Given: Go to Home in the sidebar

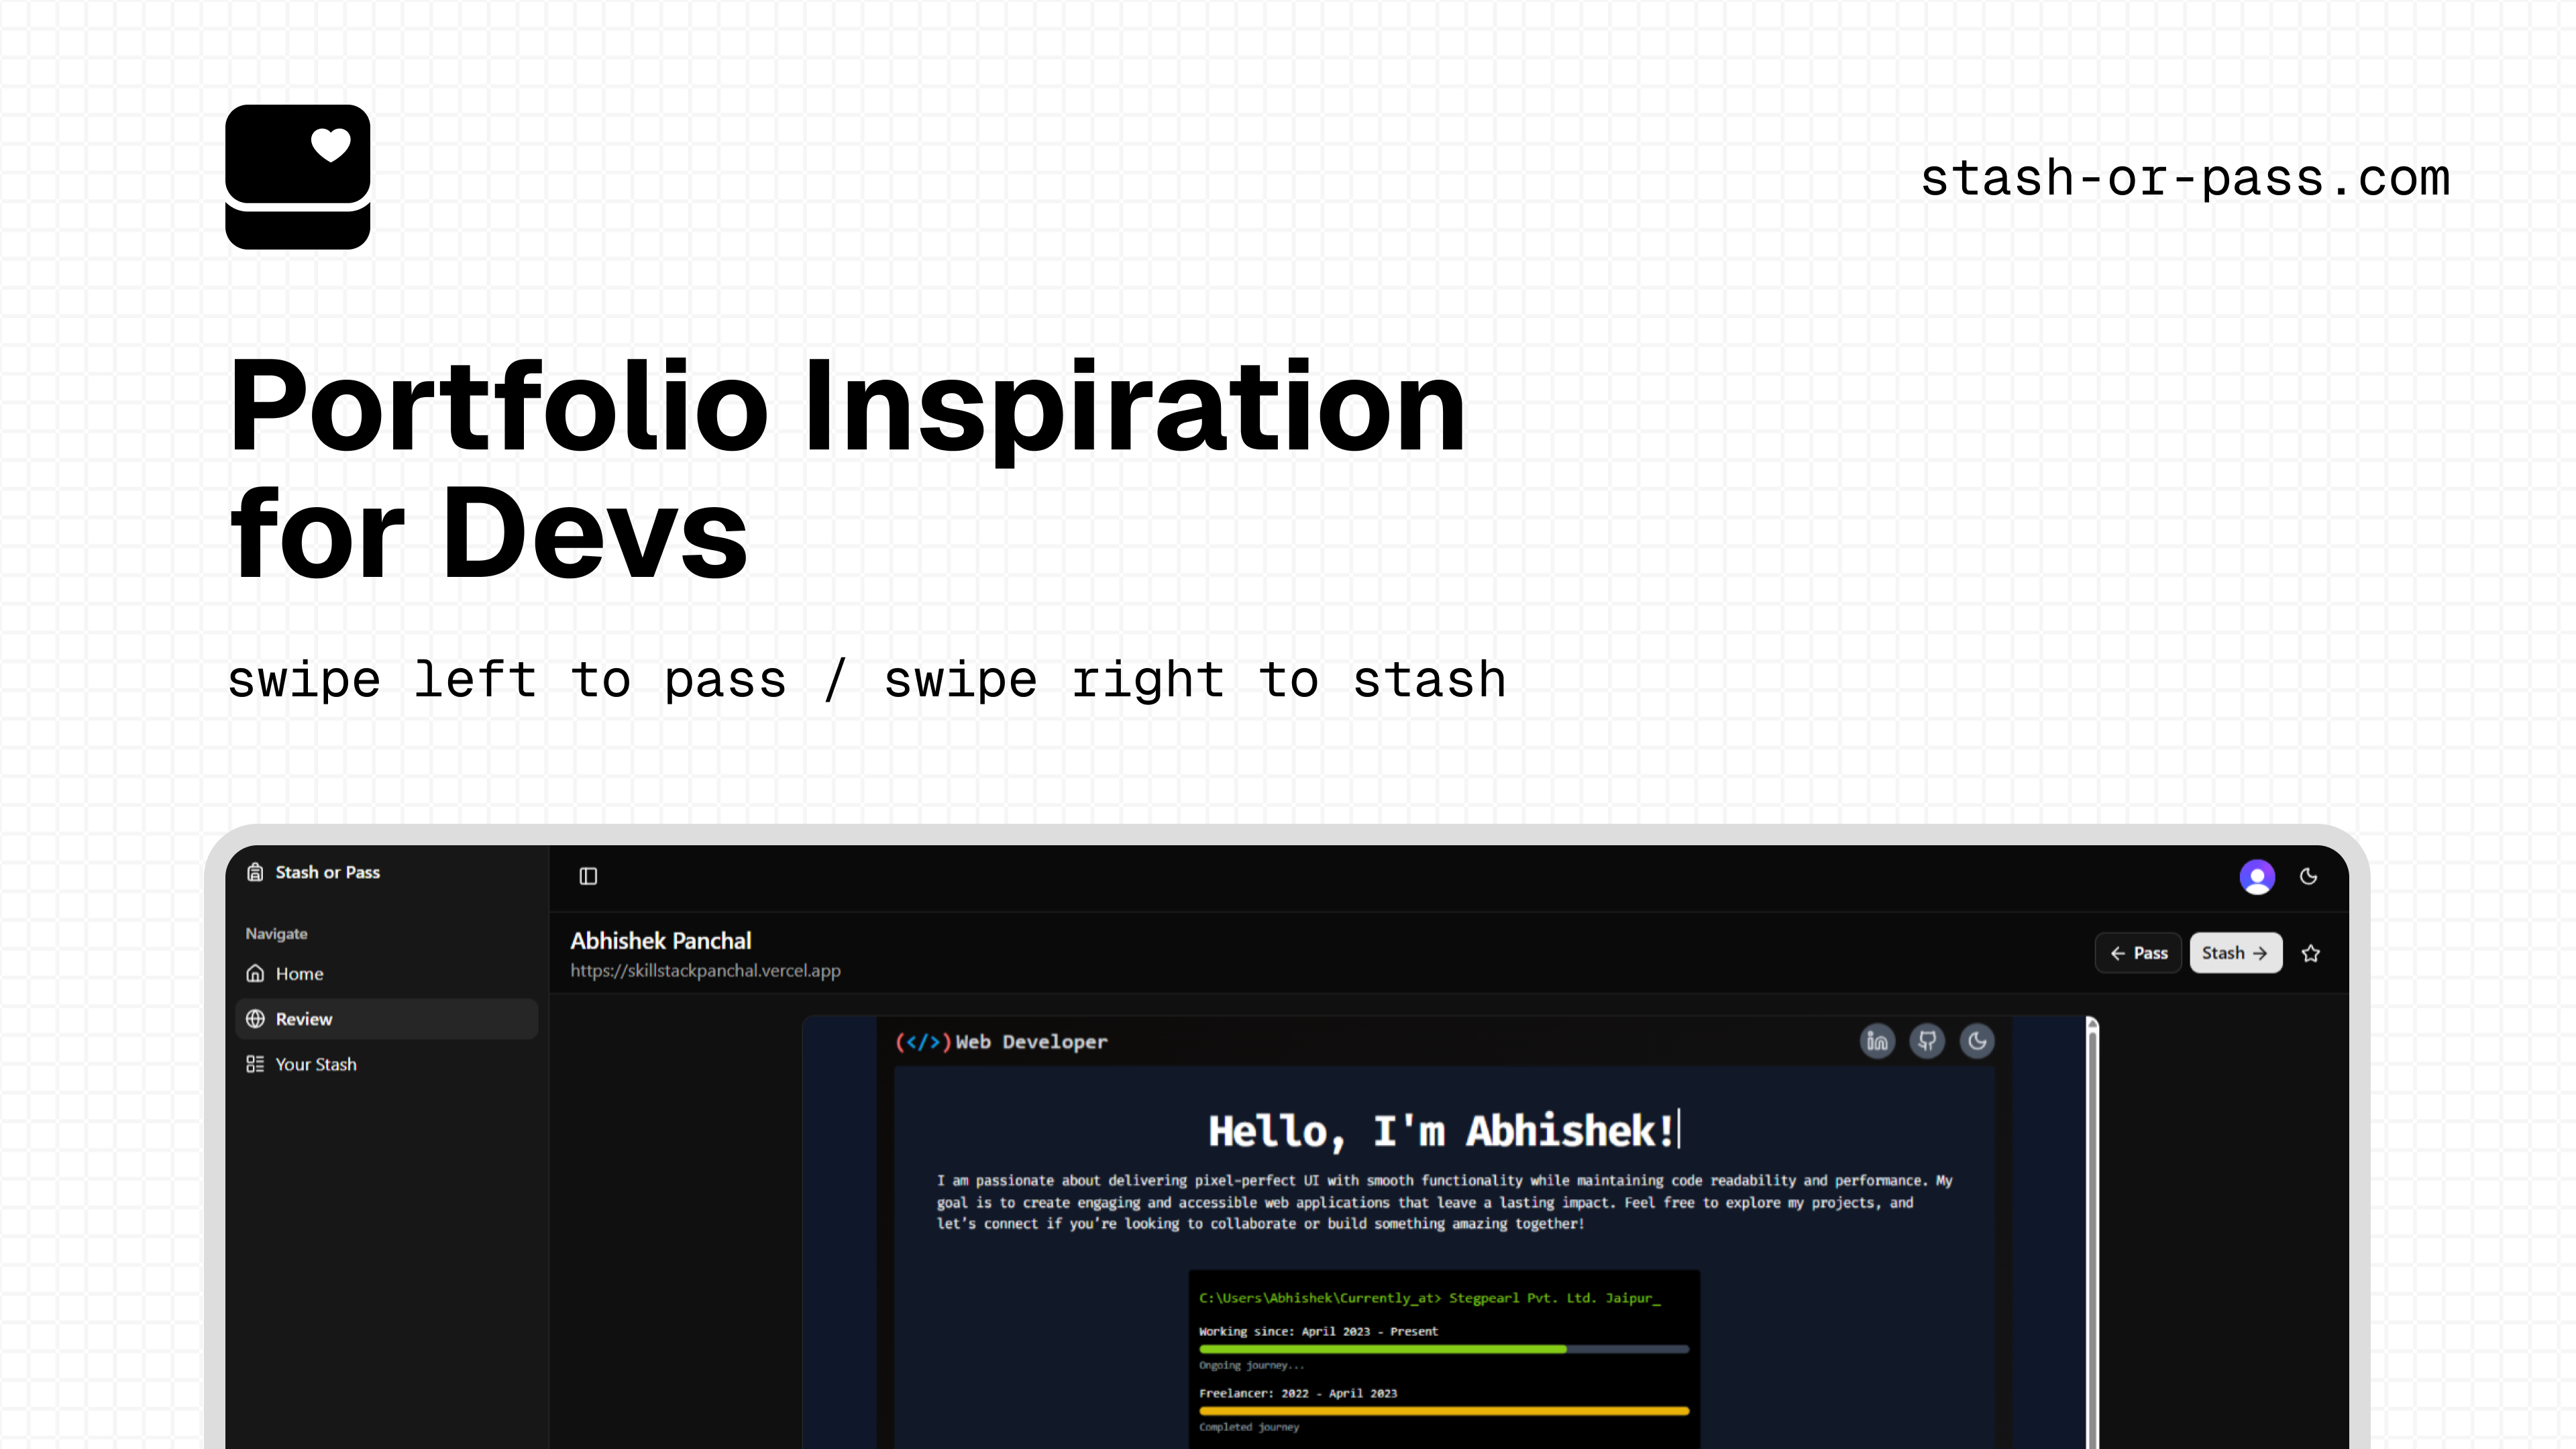Looking at the screenshot, I should click(299, 973).
